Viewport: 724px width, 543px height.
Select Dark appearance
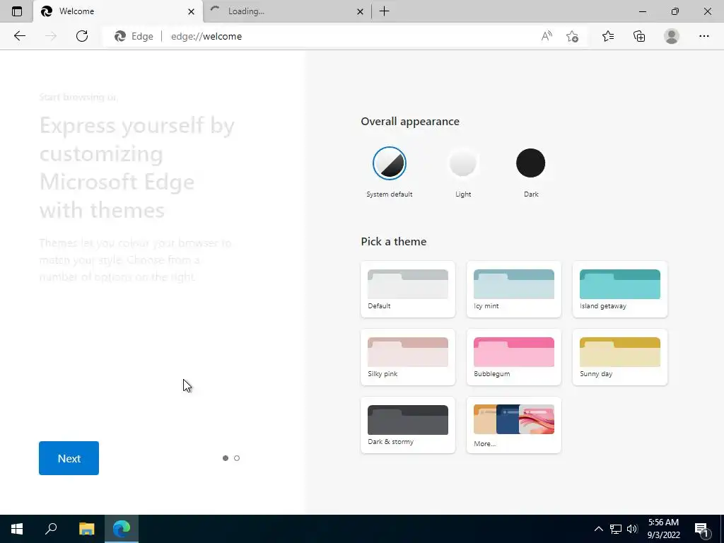tap(530, 163)
